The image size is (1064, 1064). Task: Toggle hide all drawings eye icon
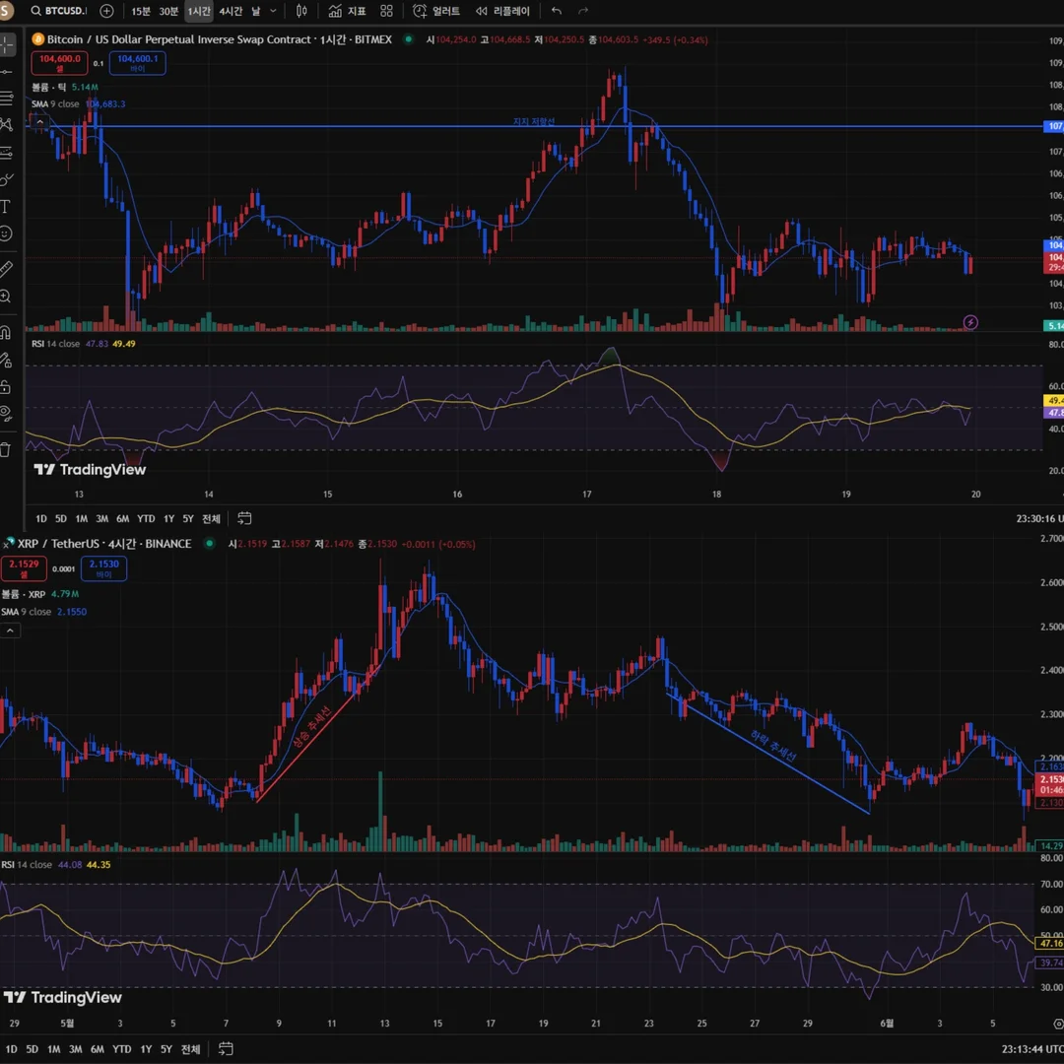tap(6, 414)
